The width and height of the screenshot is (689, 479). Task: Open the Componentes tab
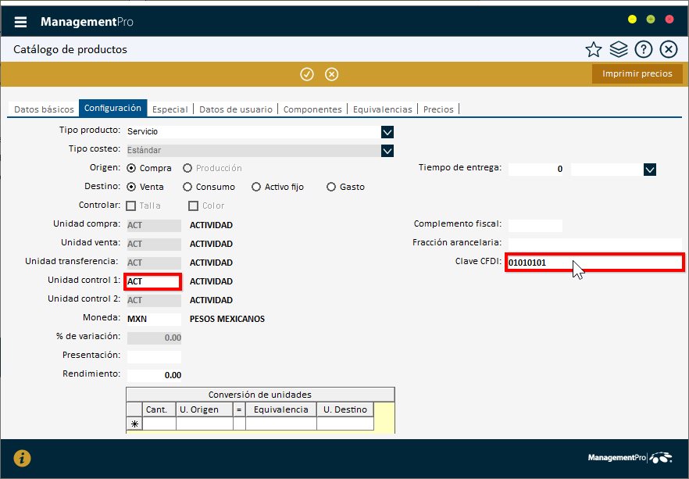pos(312,109)
